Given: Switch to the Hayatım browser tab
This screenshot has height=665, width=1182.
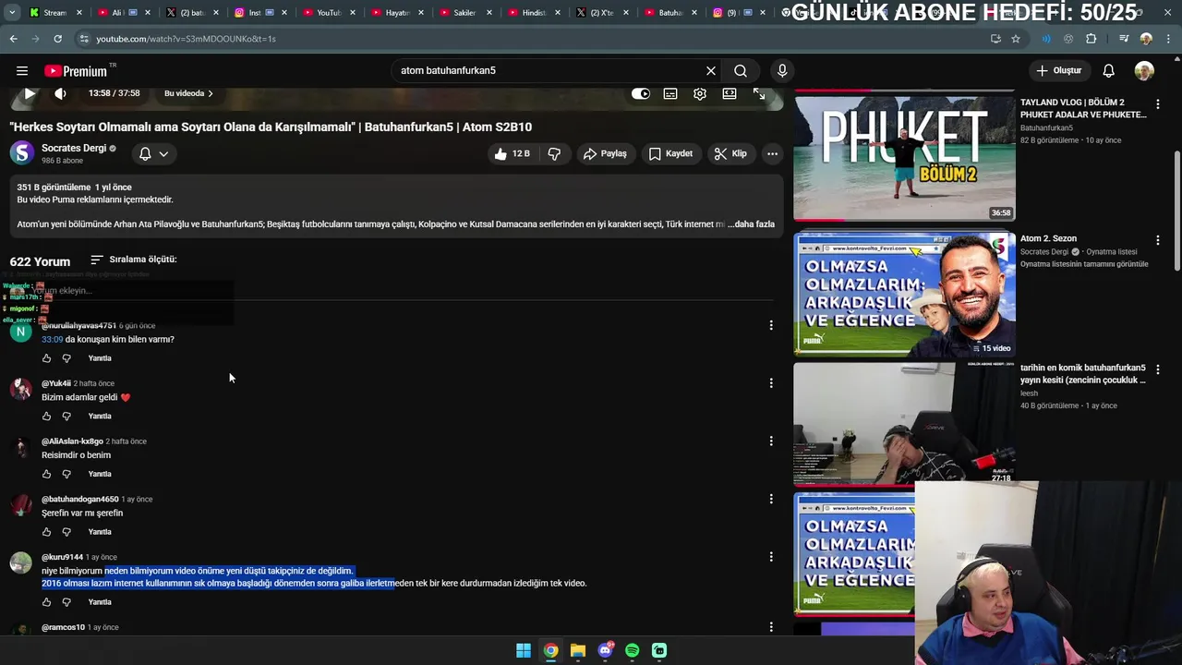Looking at the screenshot, I should point(397,13).
